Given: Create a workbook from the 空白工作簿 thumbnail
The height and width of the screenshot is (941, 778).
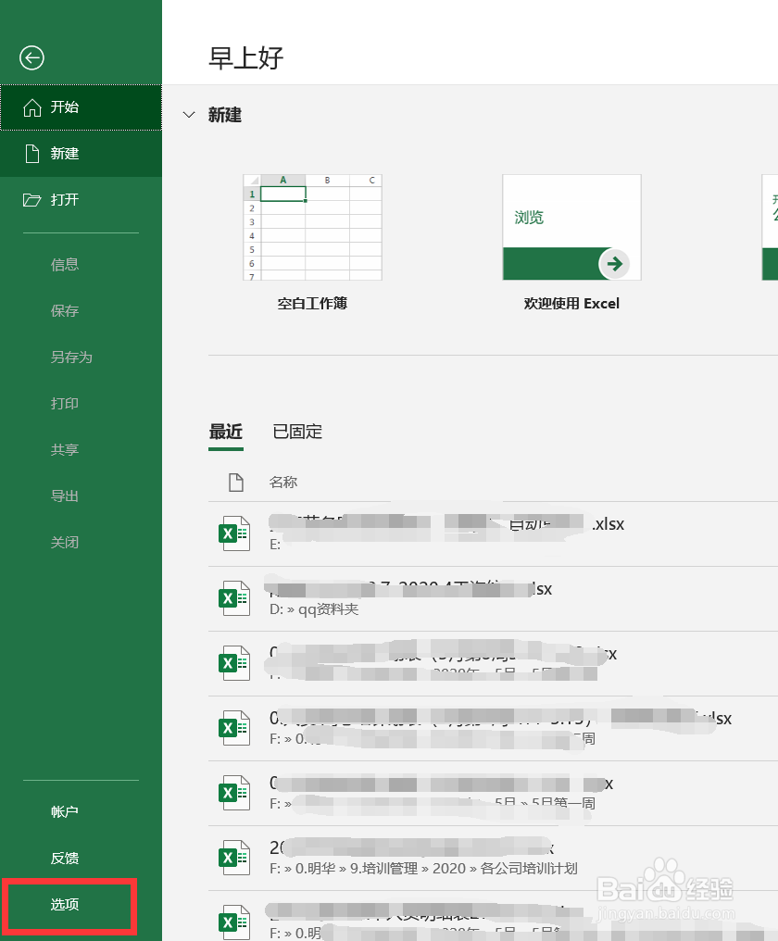Looking at the screenshot, I should pyautogui.click(x=312, y=228).
